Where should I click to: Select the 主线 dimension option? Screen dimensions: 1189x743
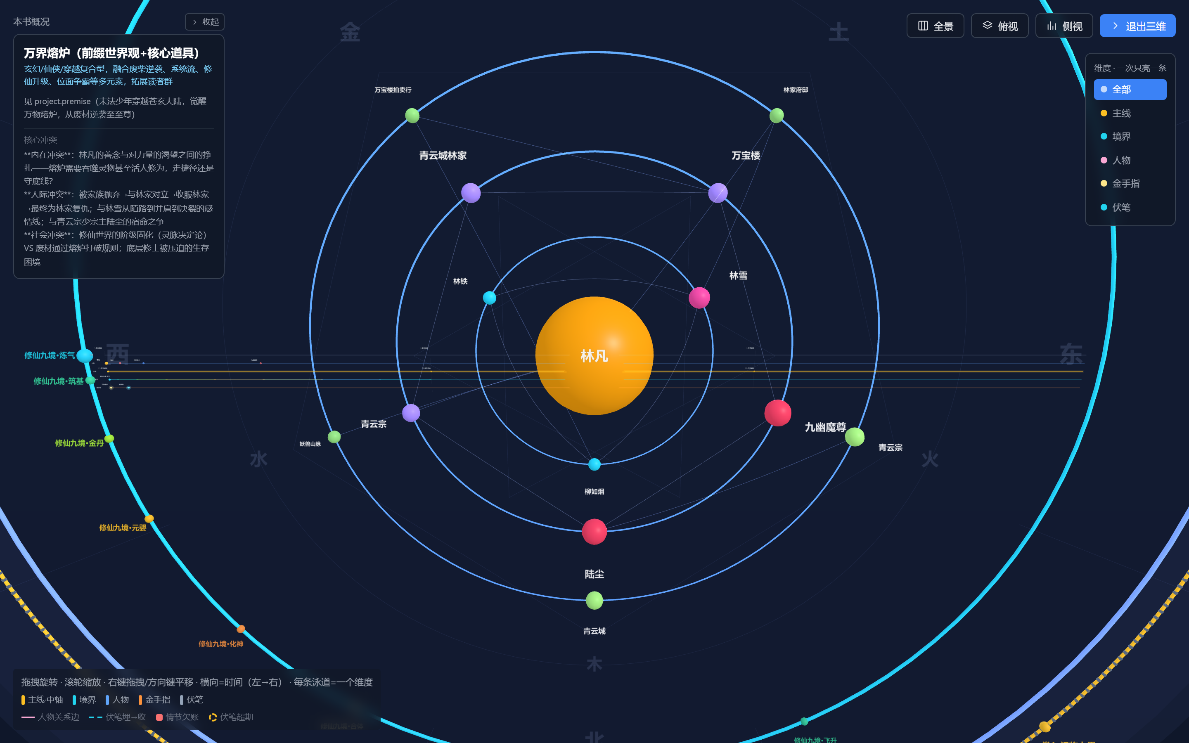tap(1130, 113)
